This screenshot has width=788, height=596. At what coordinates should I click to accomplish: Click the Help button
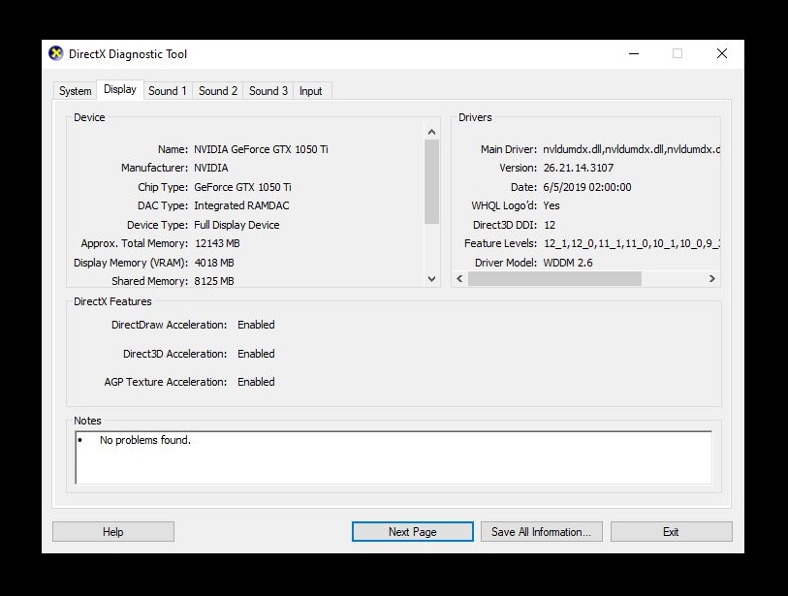coord(113,532)
